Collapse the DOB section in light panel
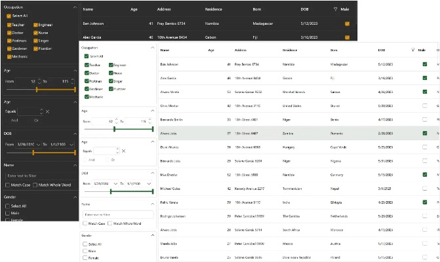This screenshot has height=262, width=440. pyautogui.click(x=153, y=174)
